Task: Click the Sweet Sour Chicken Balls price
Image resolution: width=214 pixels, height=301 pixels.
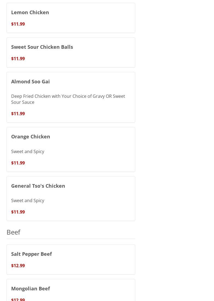Action: point(18,59)
